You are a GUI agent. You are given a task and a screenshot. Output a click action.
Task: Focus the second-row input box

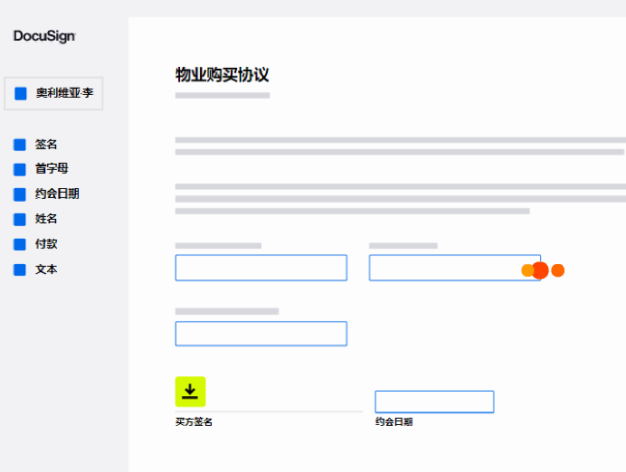click(x=261, y=334)
